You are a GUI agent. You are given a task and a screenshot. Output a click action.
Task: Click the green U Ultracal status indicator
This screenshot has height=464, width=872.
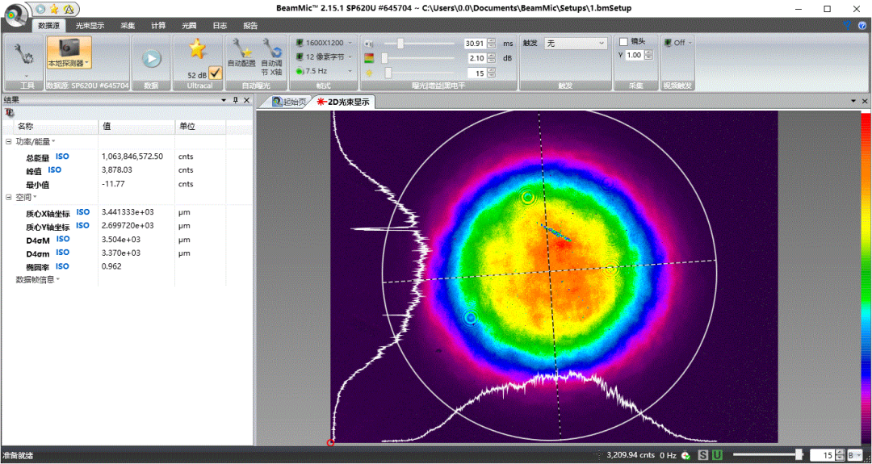coord(717,455)
